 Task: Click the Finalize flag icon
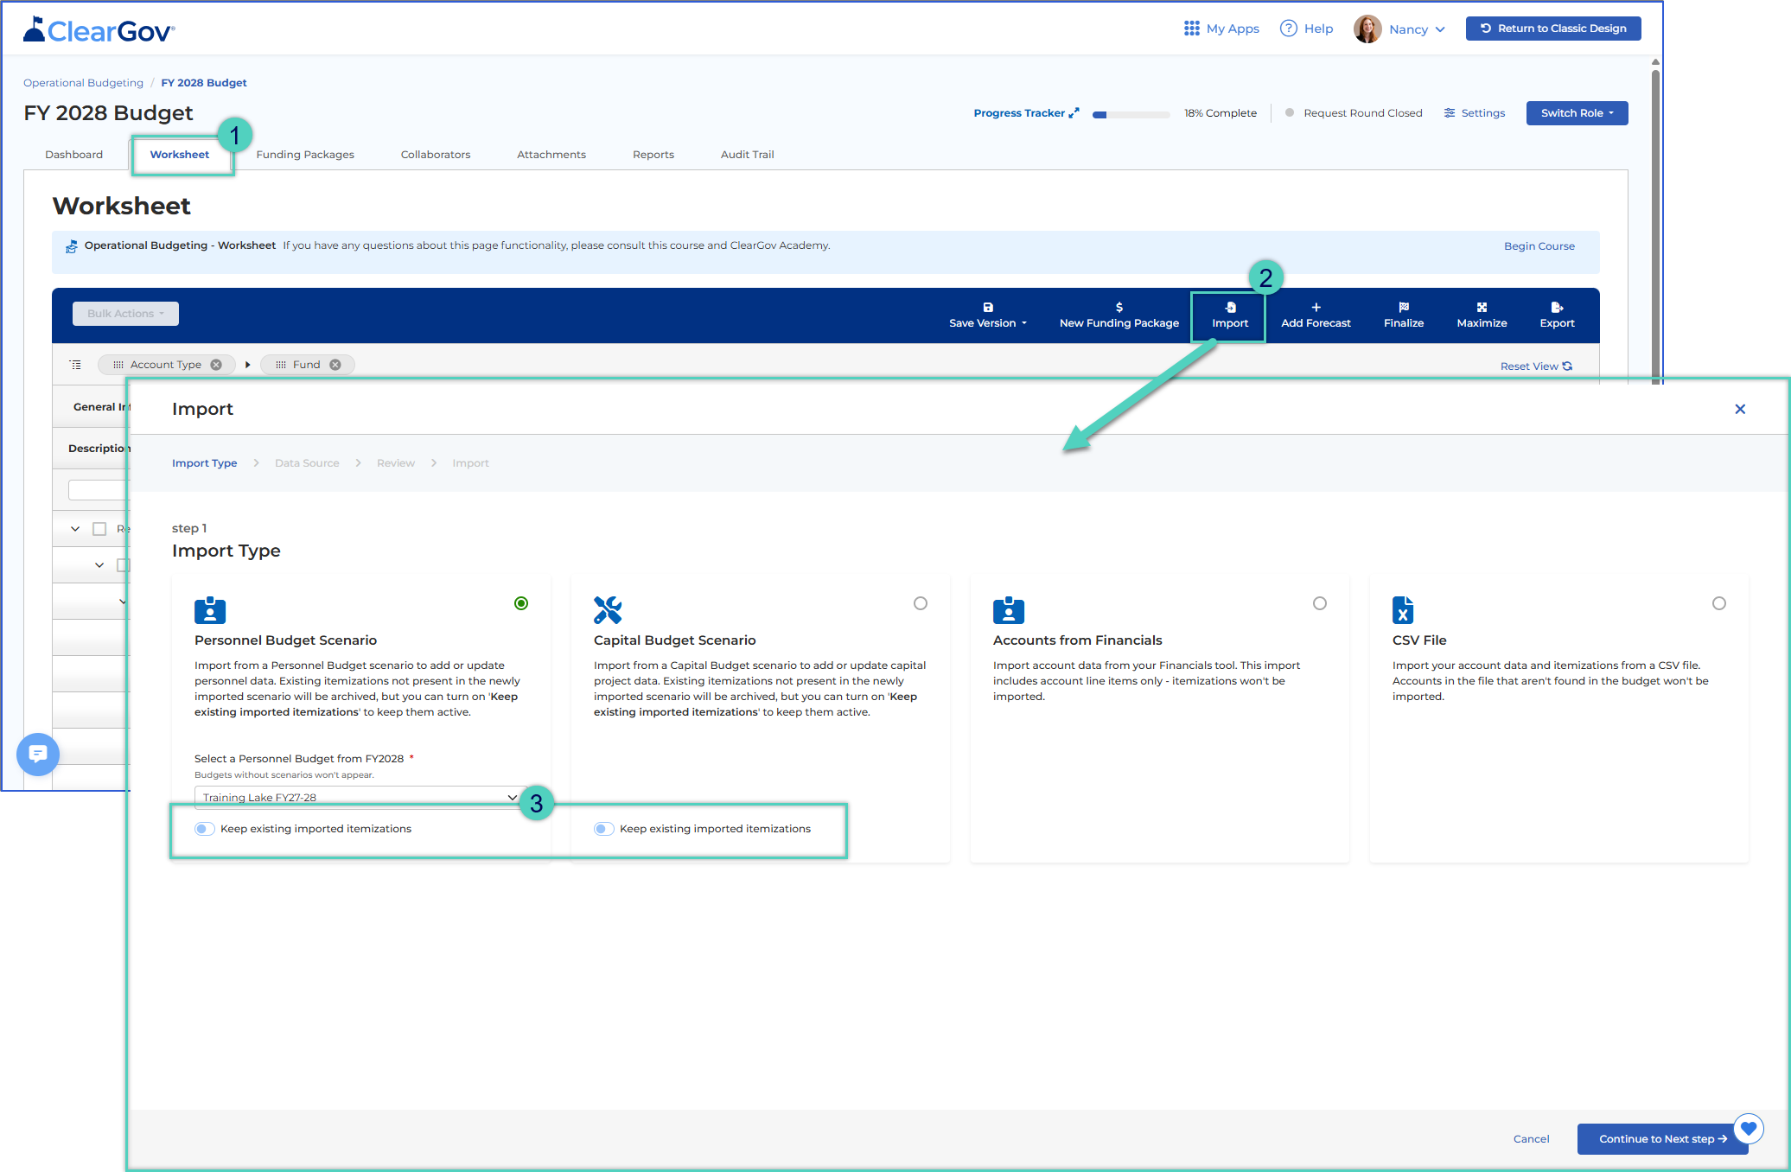[x=1404, y=308]
